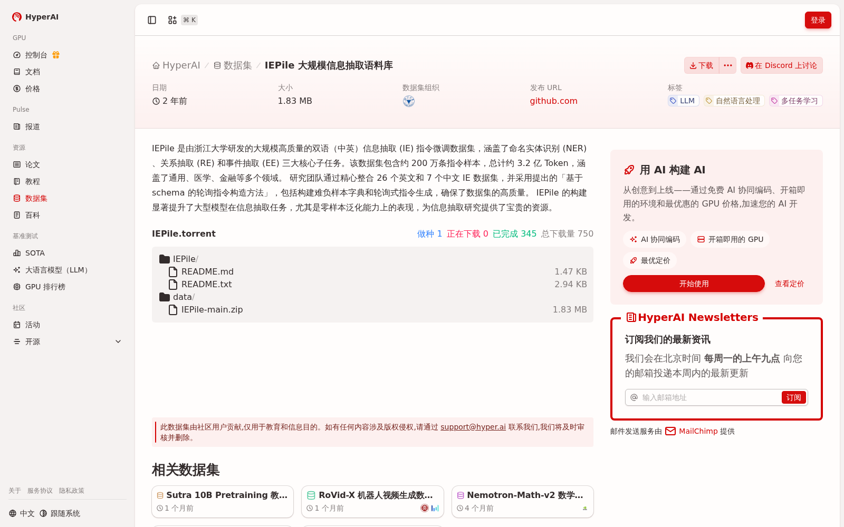Change language via 中文 selector
This screenshot has height=527, width=844.
(22, 513)
